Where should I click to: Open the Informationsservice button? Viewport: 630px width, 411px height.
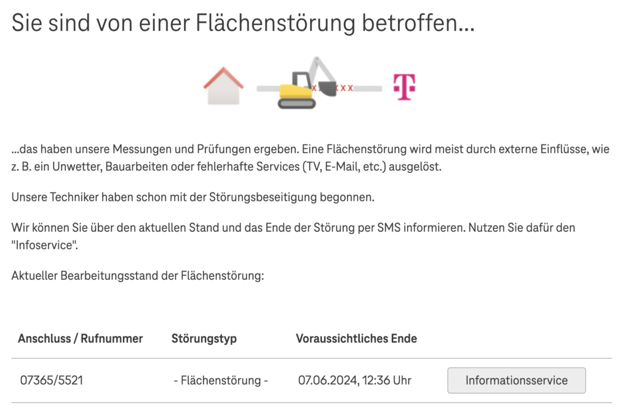(x=516, y=380)
